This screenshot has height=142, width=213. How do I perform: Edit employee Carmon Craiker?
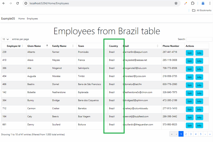pyautogui.click(x=190, y=110)
